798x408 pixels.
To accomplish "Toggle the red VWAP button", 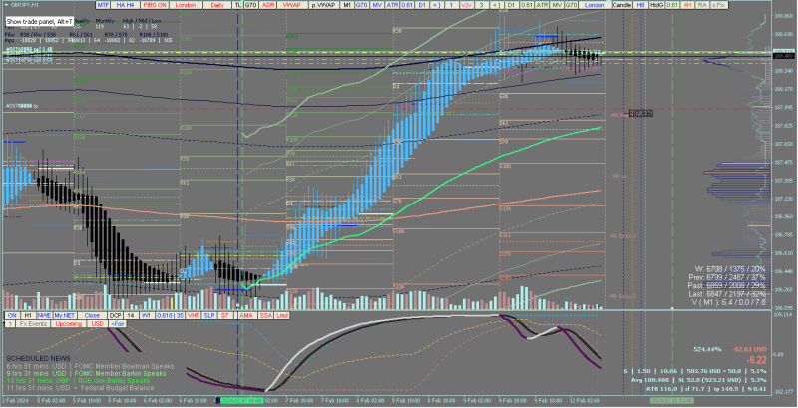I will click(292, 5).
